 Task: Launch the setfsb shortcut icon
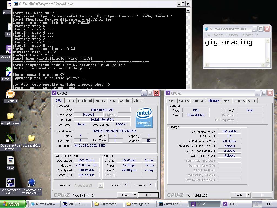click(x=11, y=183)
